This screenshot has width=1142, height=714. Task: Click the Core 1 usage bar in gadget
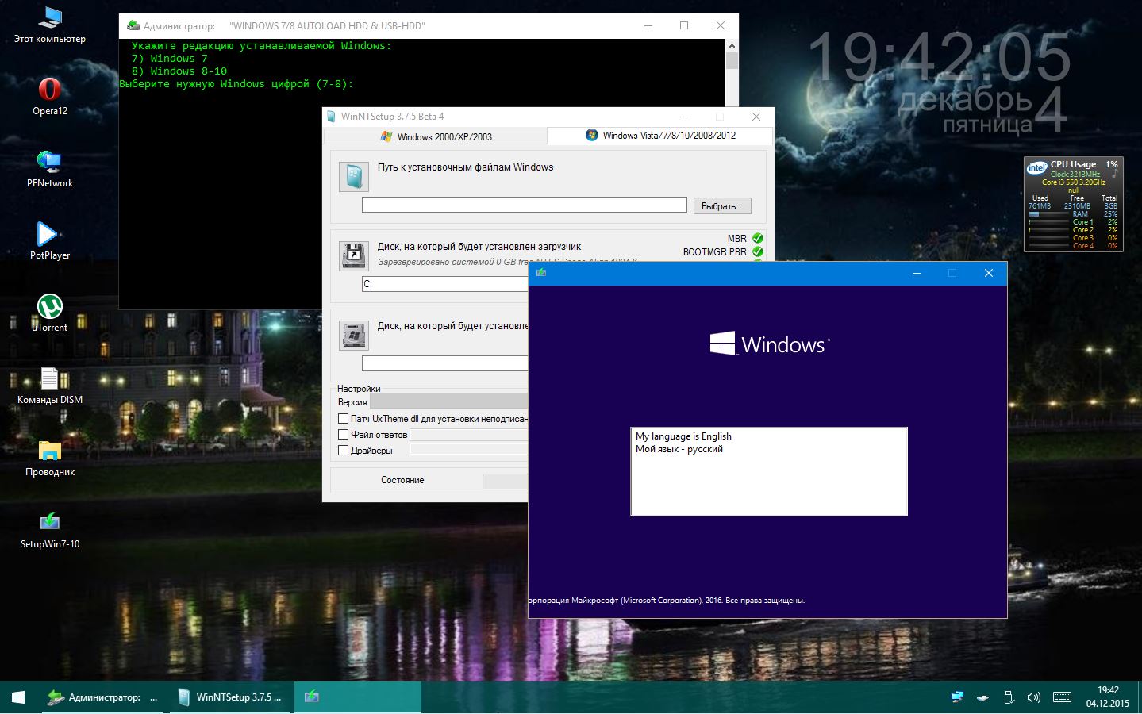point(1048,222)
